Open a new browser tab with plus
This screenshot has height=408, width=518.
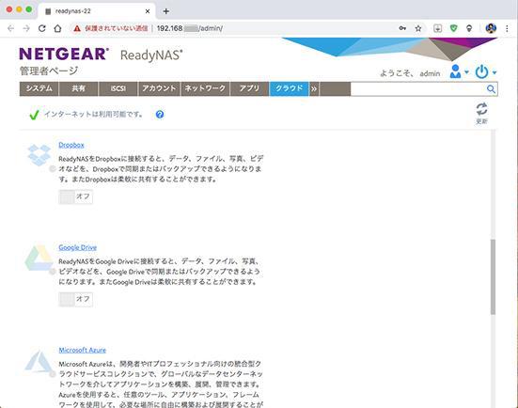[x=166, y=11]
